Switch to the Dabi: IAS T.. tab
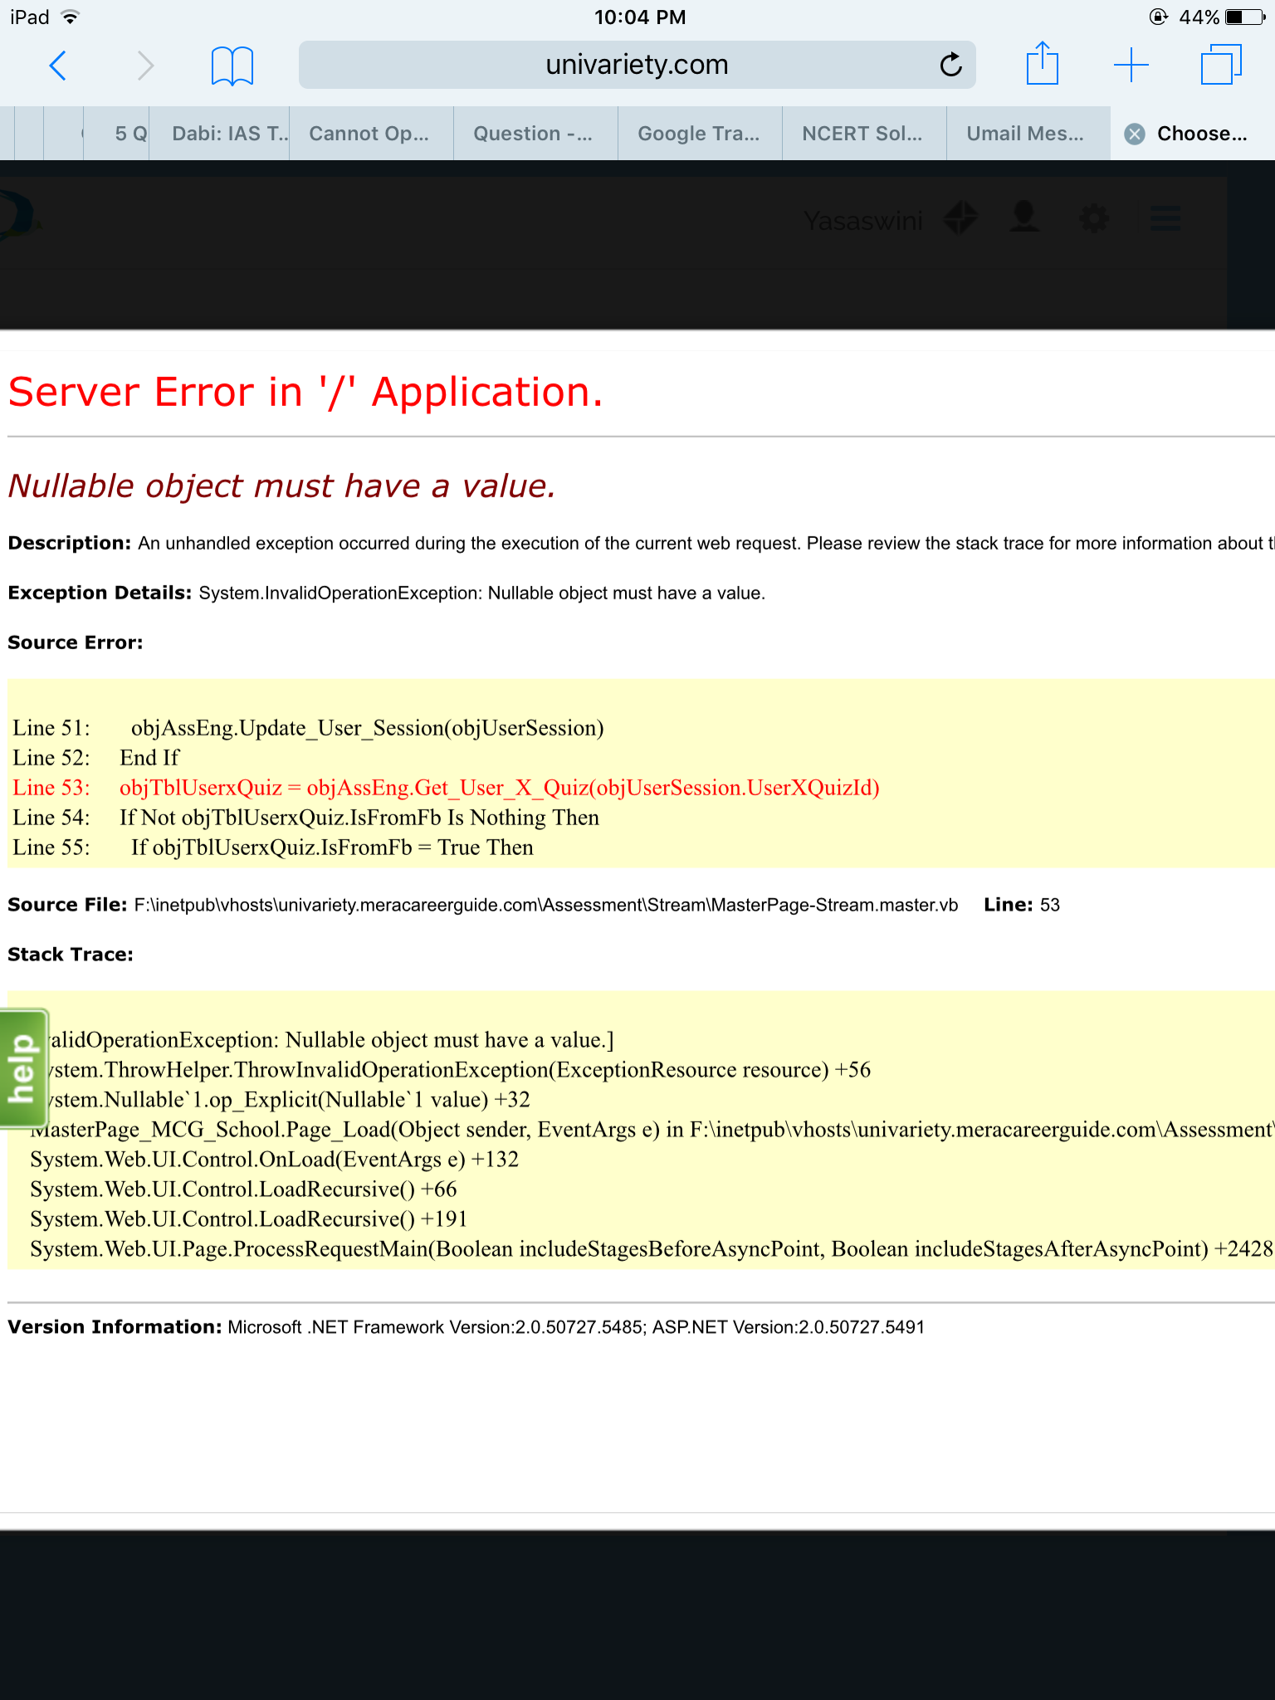The width and height of the screenshot is (1275, 1700). point(220,134)
